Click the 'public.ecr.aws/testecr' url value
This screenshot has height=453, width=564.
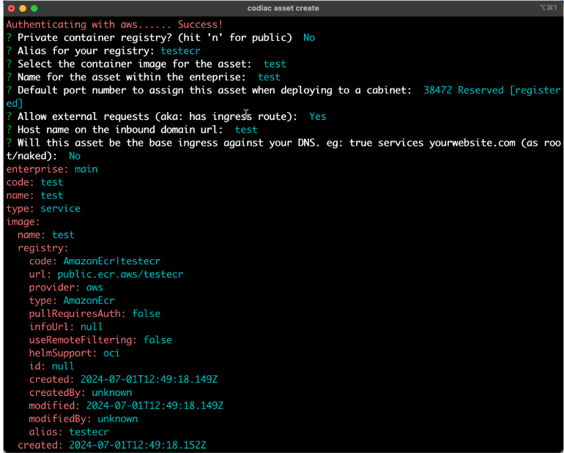tap(121, 274)
